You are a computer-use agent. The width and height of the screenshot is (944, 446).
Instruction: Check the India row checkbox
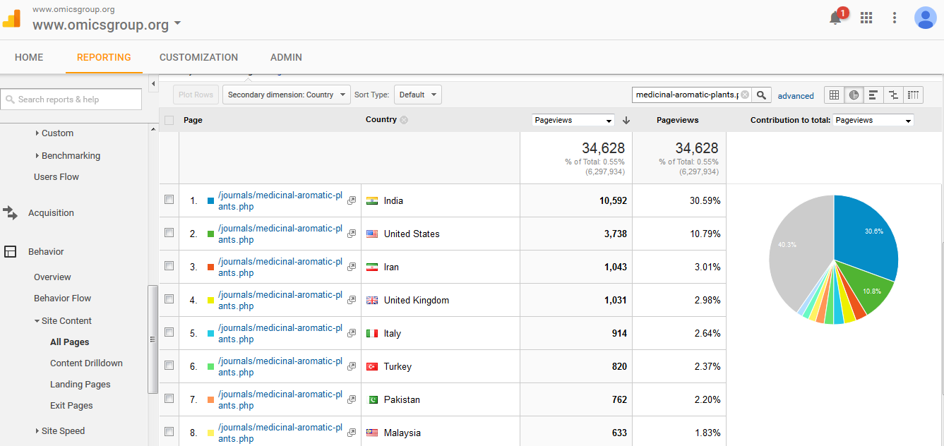169,200
